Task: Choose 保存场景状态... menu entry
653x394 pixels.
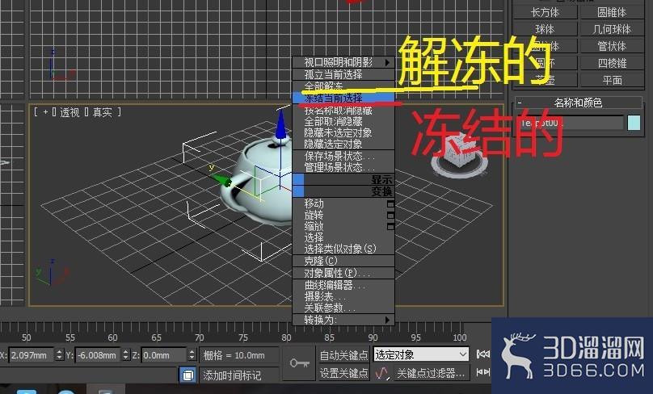Action: pos(343,156)
